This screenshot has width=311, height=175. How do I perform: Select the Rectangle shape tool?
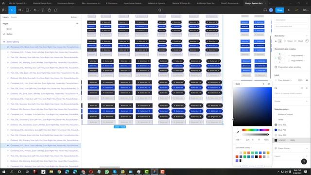click(28, 10)
